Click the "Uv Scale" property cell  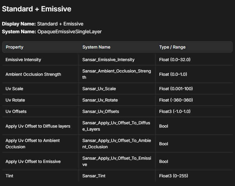point(14,89)
